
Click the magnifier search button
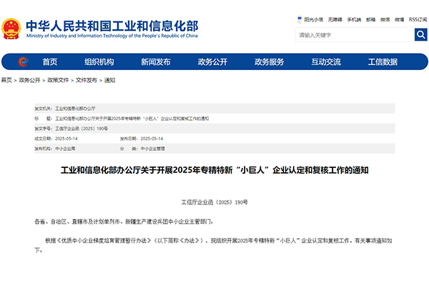421,35
